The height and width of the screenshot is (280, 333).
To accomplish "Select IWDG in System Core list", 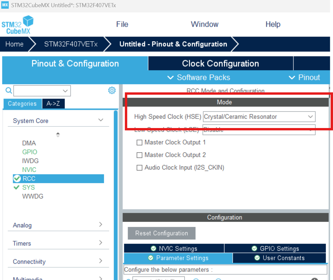I will 30,161.
